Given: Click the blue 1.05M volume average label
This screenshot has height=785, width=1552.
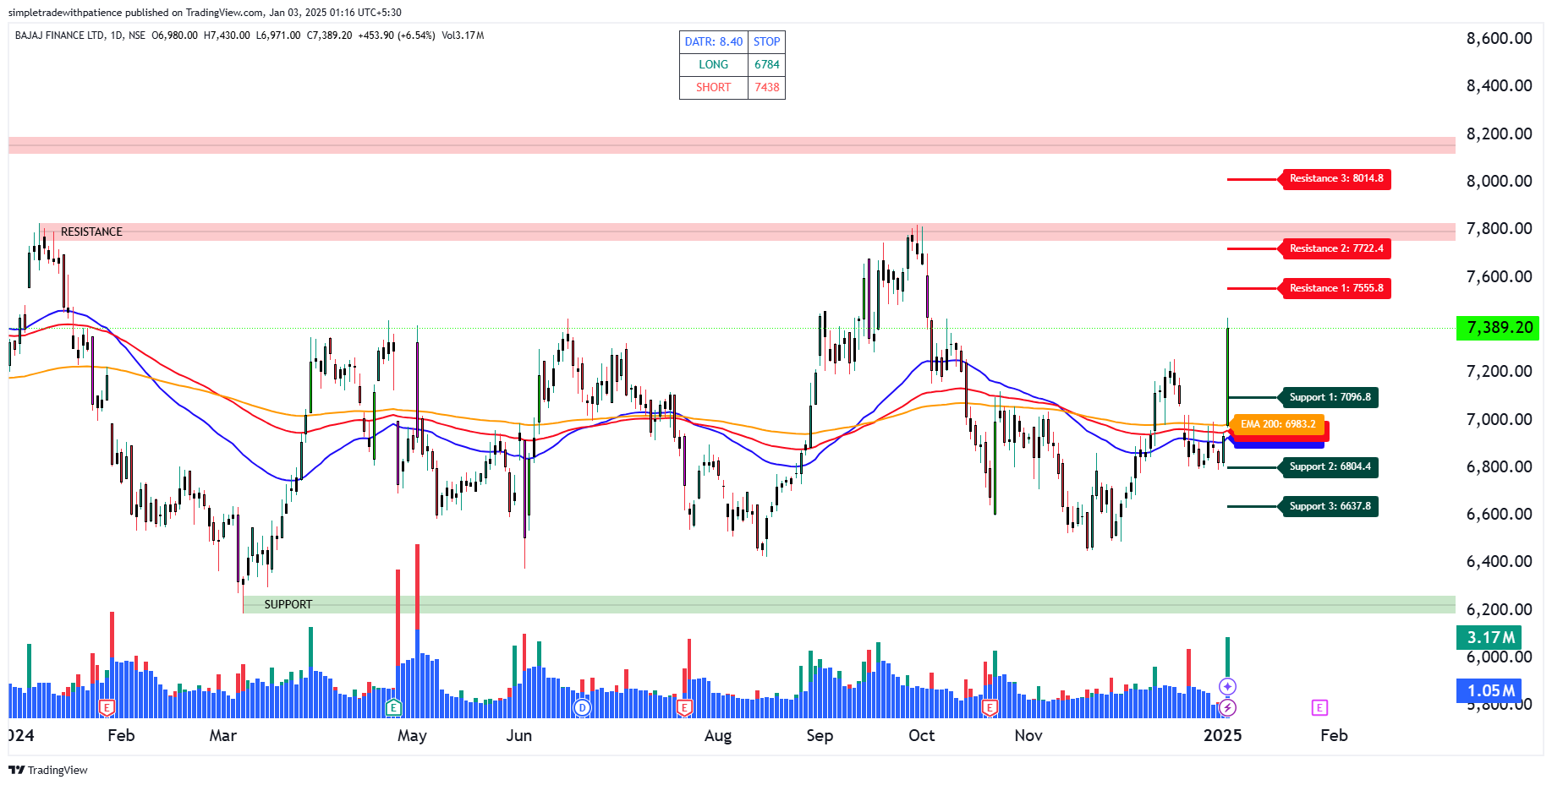Looking at the screenshot, I should tap(1489, 690).
